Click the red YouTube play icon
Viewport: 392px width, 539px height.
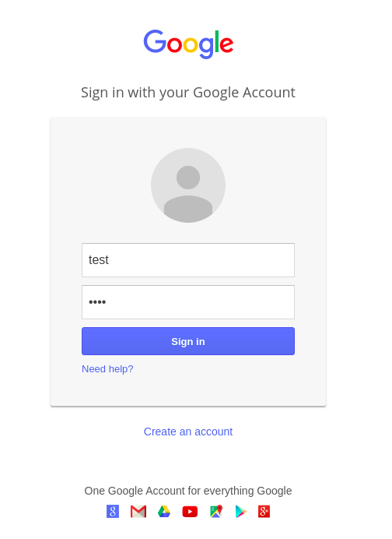tap(190, 512)
